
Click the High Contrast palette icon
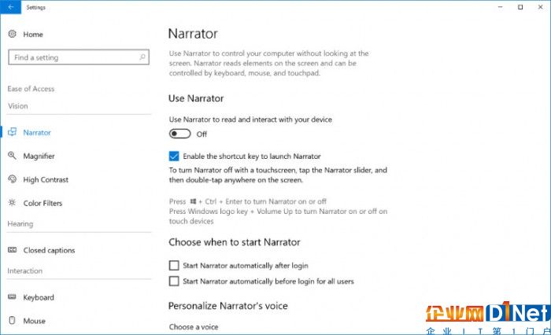[13, 179]
